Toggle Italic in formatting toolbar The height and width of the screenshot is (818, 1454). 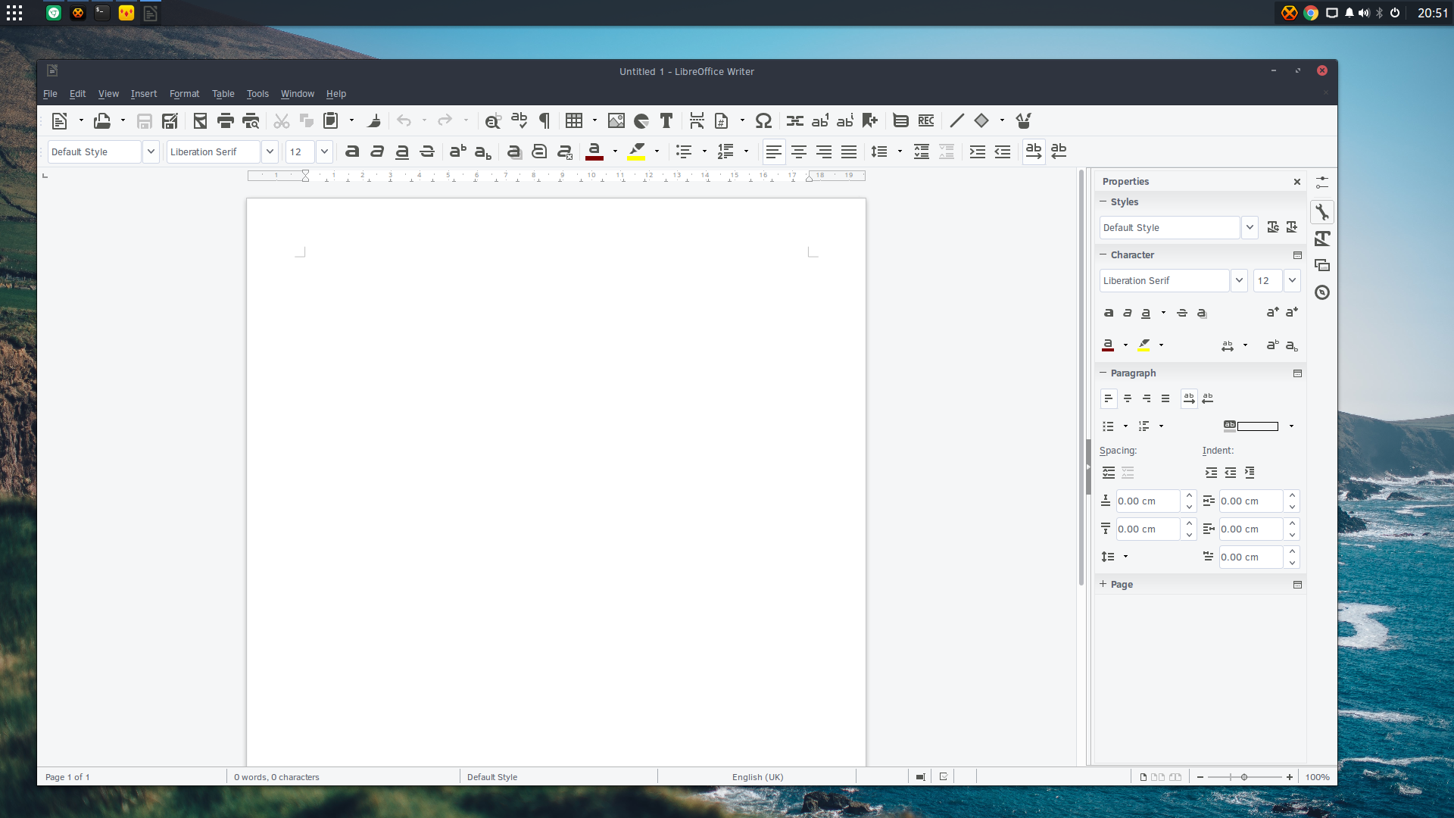point(377,151)
